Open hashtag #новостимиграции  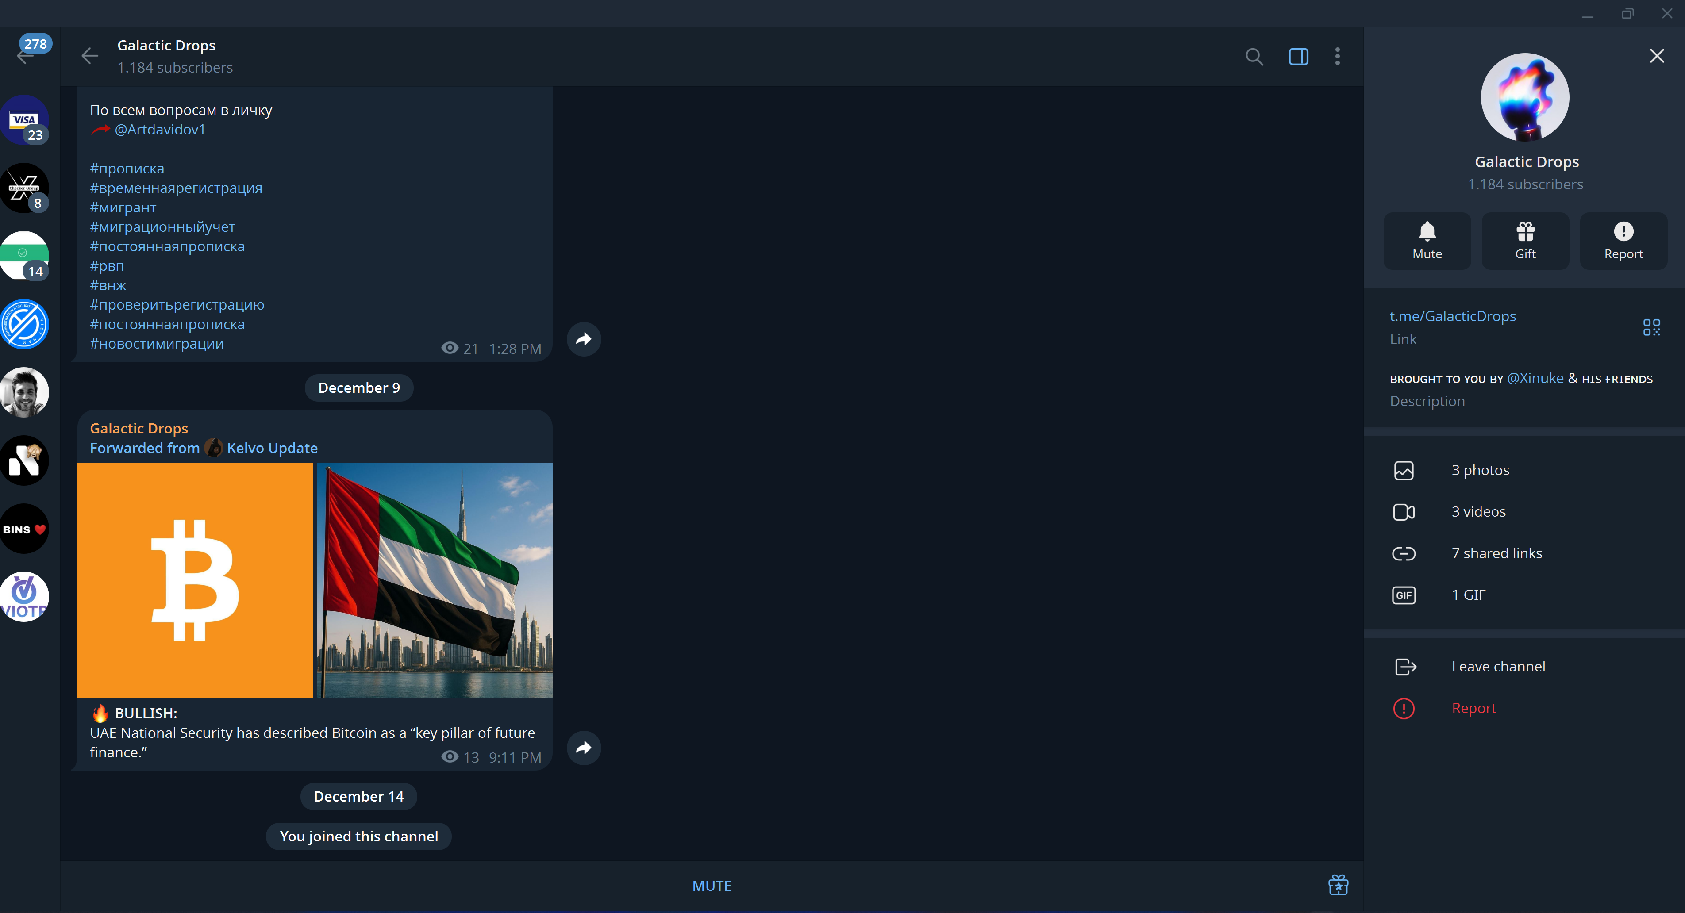click(157, 343)
